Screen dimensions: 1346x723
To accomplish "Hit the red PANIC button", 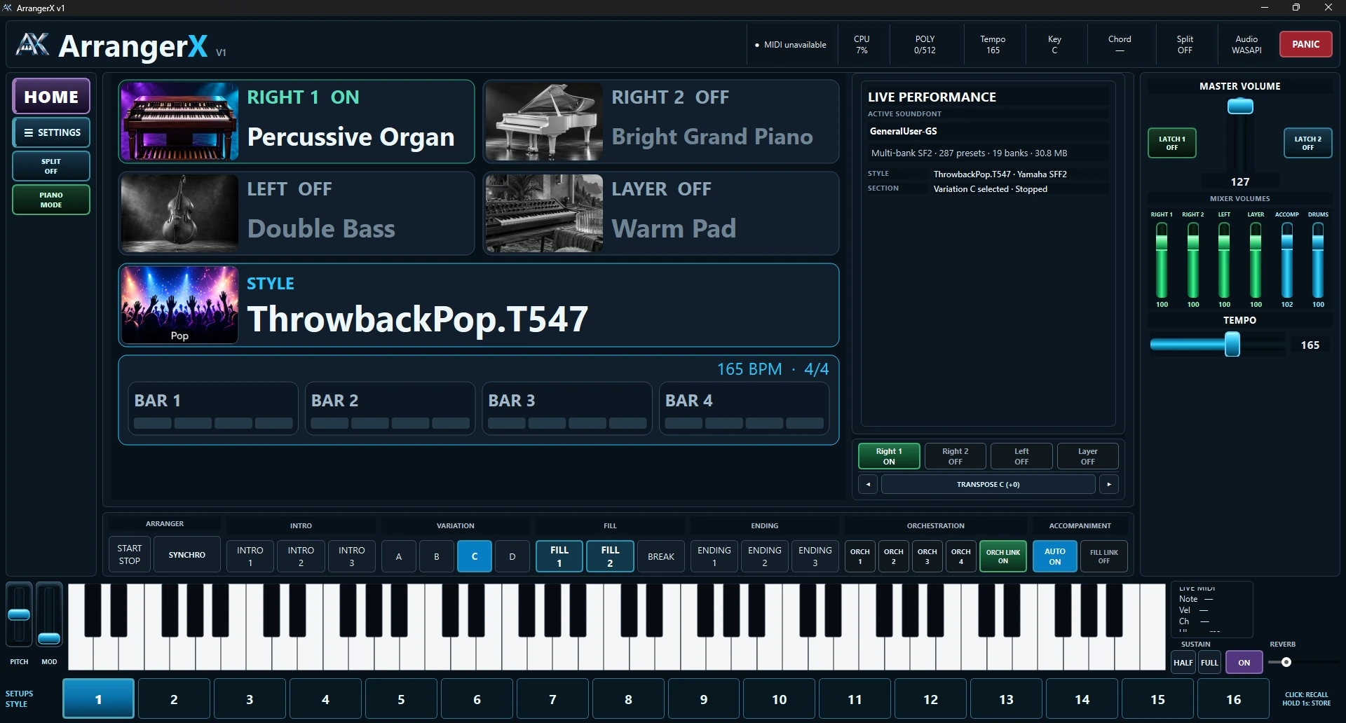I will coord(1305,44).
